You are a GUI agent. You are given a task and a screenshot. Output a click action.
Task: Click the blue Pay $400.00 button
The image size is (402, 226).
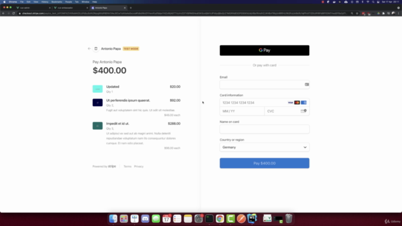264,163
